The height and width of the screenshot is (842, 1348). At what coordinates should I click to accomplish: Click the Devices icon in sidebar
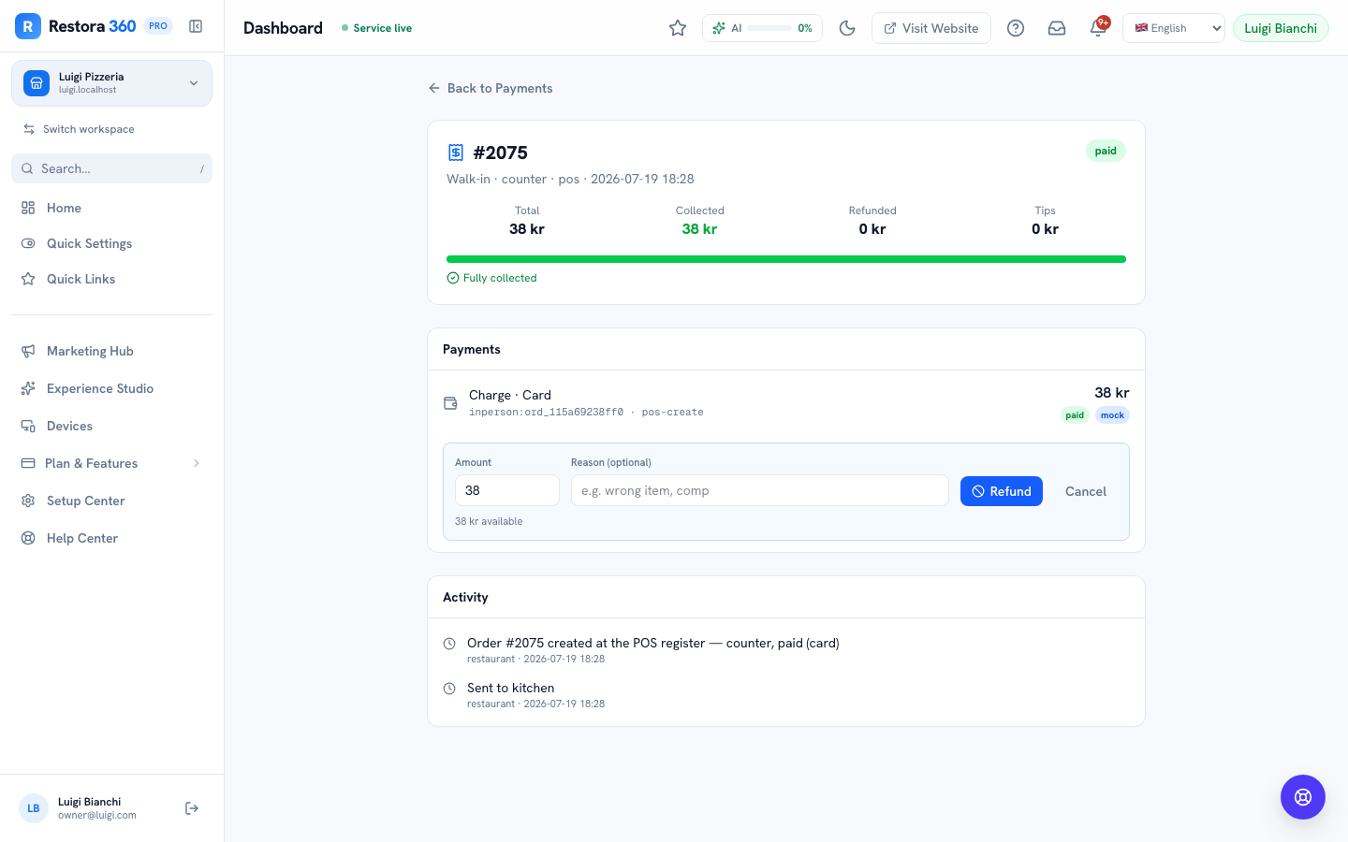tap(28, 426)
